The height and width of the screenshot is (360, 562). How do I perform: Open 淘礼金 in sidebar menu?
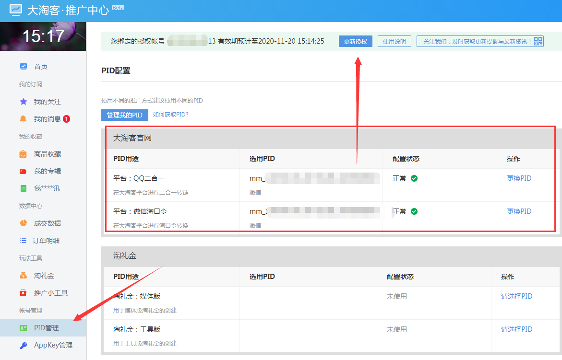pyautogui.click(x=44, y=276)
